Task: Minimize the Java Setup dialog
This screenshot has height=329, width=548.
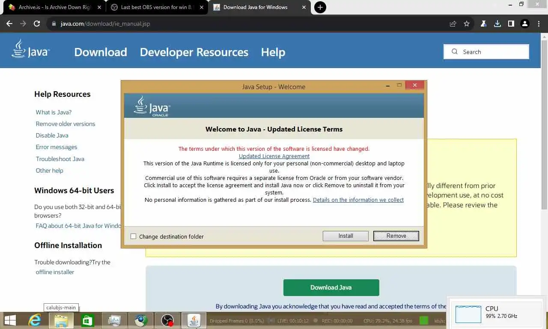Action: (x=388, y=86)
